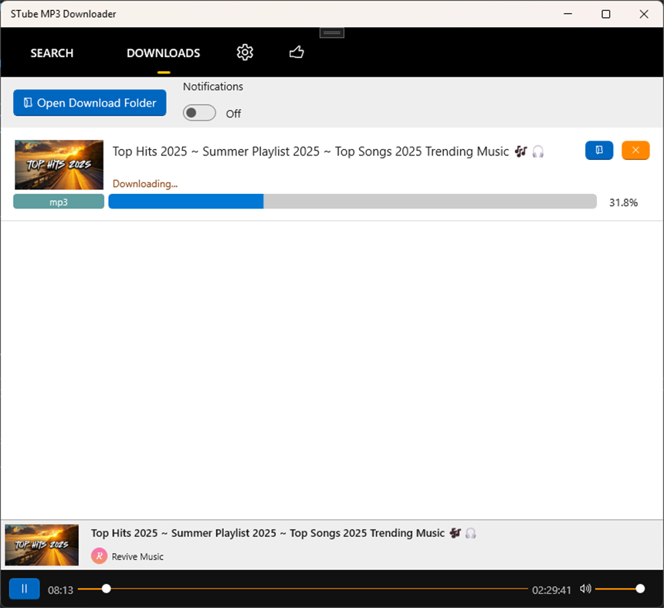This screenshot has height=608, width=664.
Task: Move the playback seek slider handle
Action: pyautogui.click(x=106, y=589)
